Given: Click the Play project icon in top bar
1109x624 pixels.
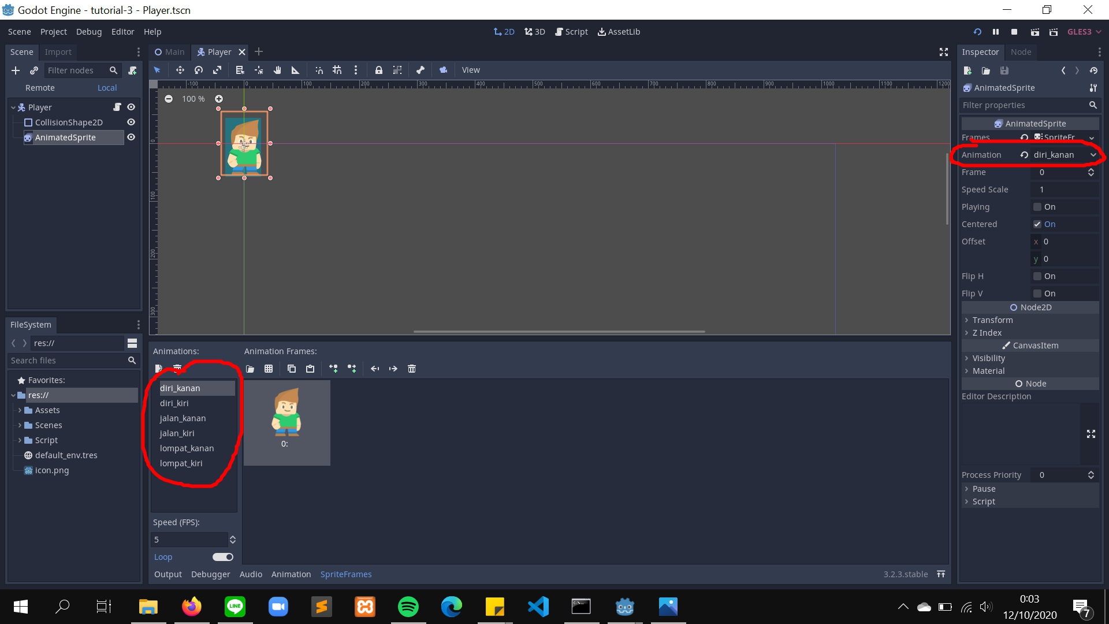Looking at the screenshot, I should pyautogui.click(x=977, y=32).
